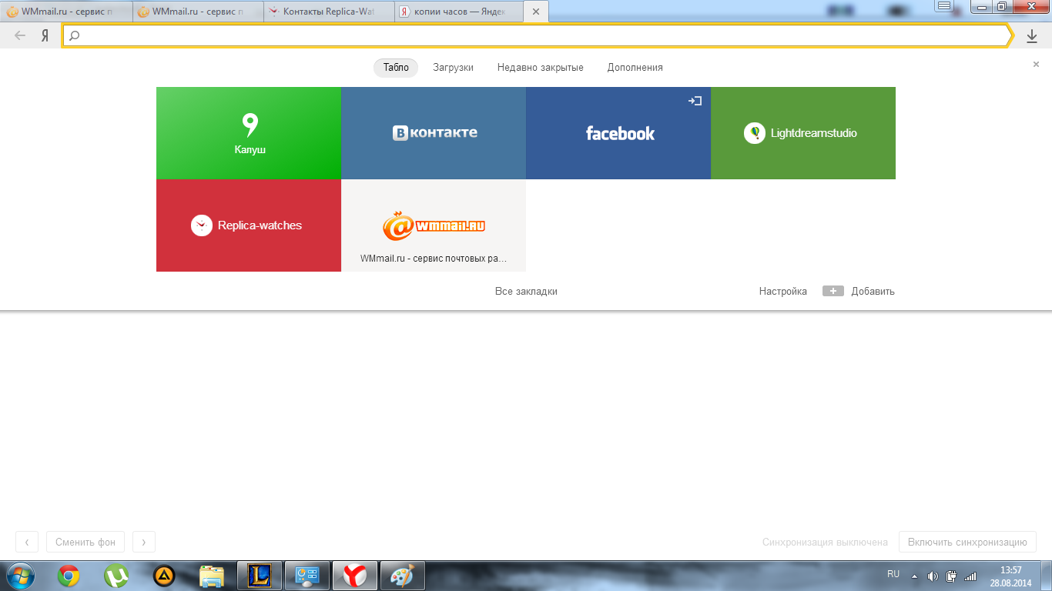Click Сменить фон button
Viewport: 1052px width, 591px height.
pos(85,542)
